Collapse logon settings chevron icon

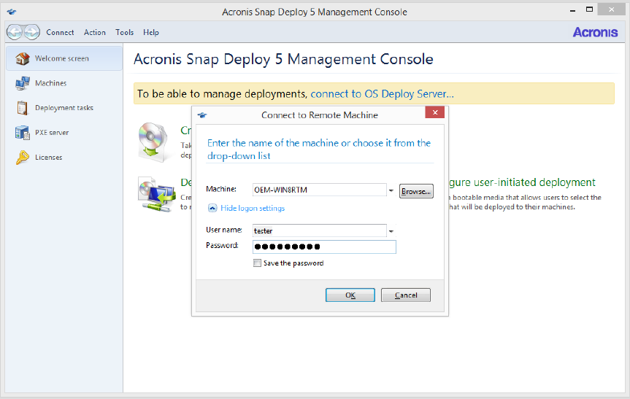pos(212,208)
